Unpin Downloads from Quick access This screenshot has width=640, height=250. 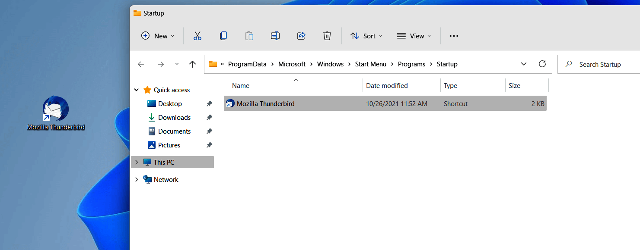209,117
